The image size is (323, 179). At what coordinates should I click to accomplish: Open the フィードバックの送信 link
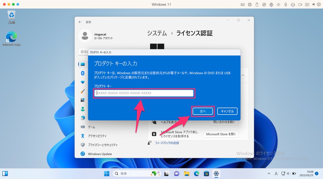[x=167, y=143]
